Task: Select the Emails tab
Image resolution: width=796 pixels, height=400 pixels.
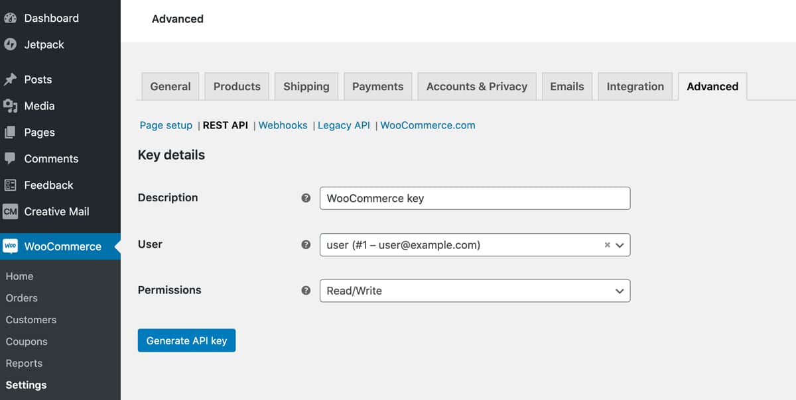Action: point(567,87)
